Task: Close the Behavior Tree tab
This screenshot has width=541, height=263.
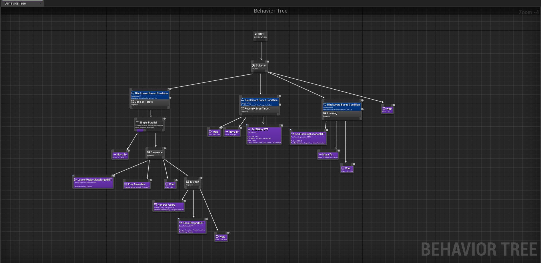Action: pyautogui.click(x=40, y=3)
